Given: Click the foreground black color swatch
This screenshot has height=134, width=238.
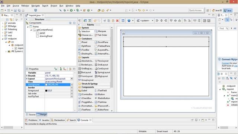Looking at the screenshot, I should 46,90.
